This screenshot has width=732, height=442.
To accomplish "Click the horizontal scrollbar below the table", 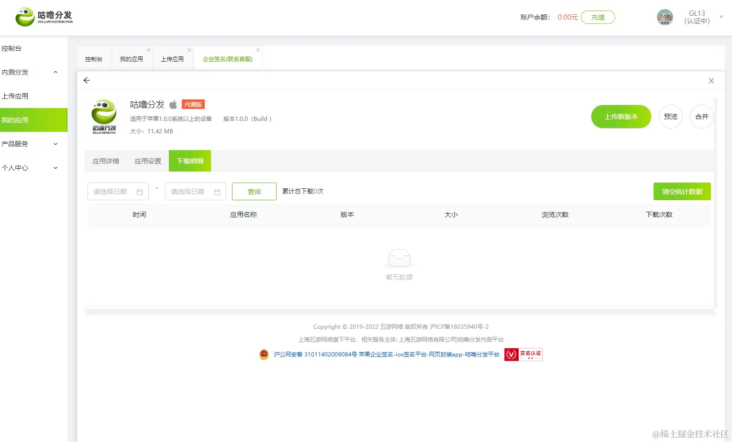I will [x=400, y=312].
